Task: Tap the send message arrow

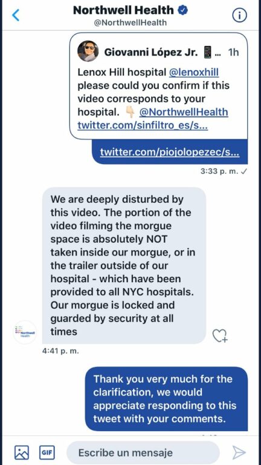Action: point(239,452)
